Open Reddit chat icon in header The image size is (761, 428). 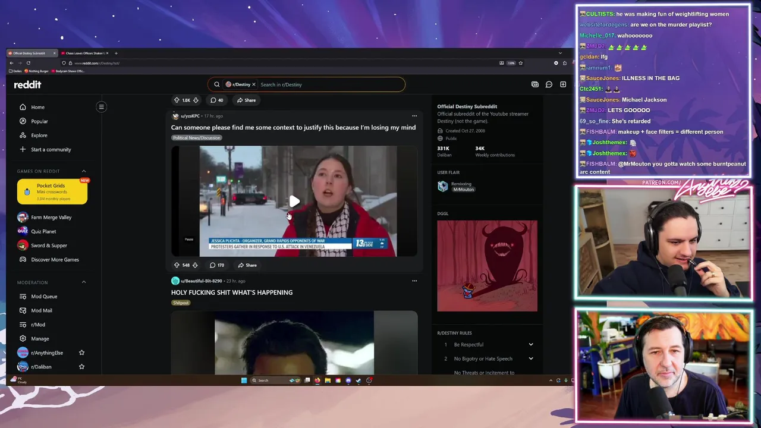pos(549,84)
